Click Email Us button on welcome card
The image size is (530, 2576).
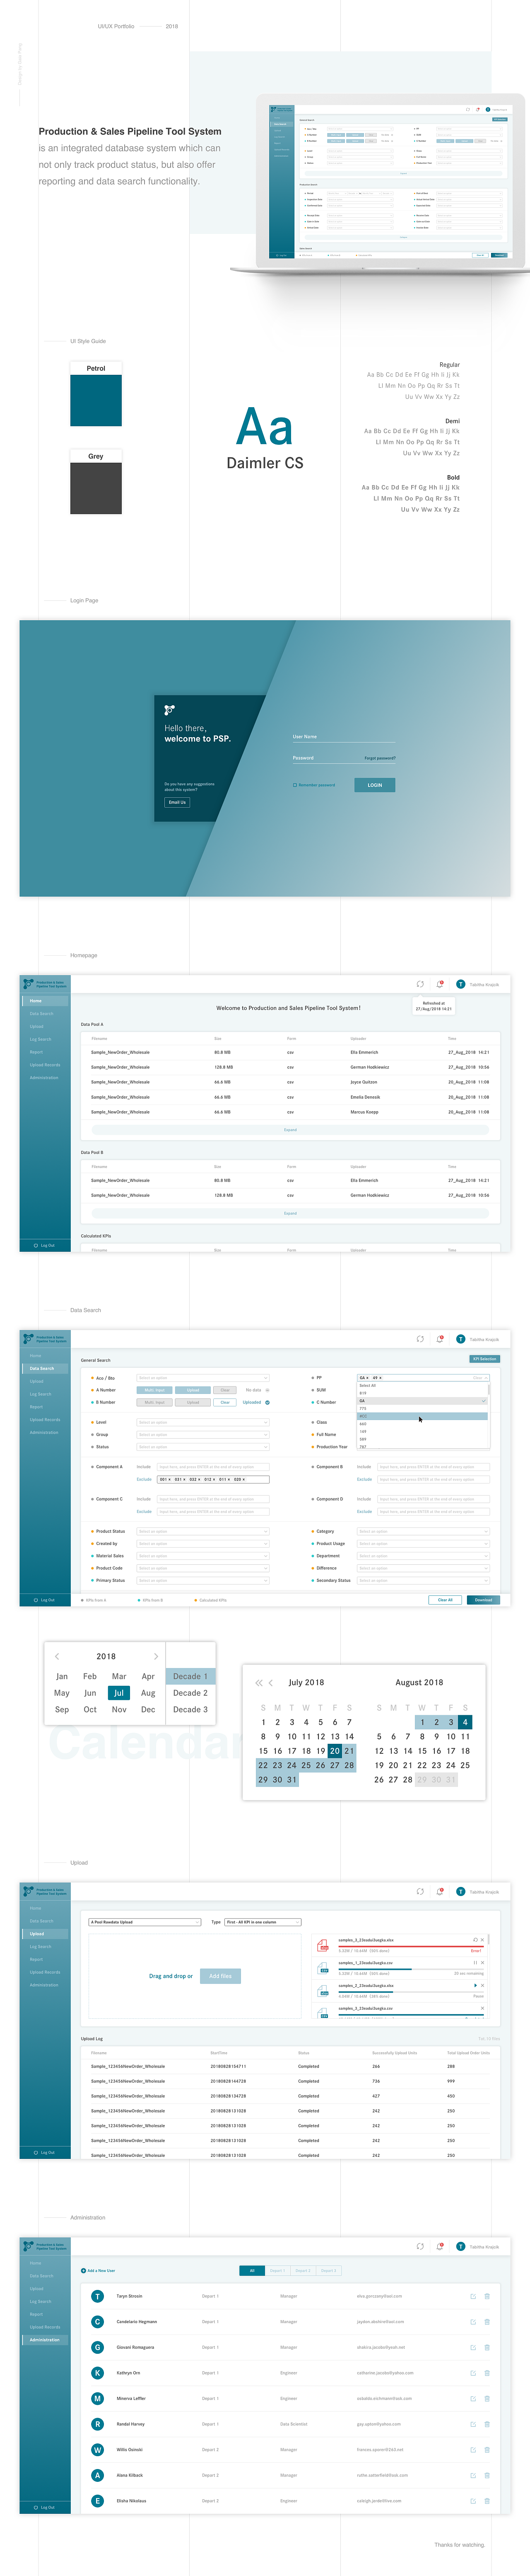[x=177, y=802]
